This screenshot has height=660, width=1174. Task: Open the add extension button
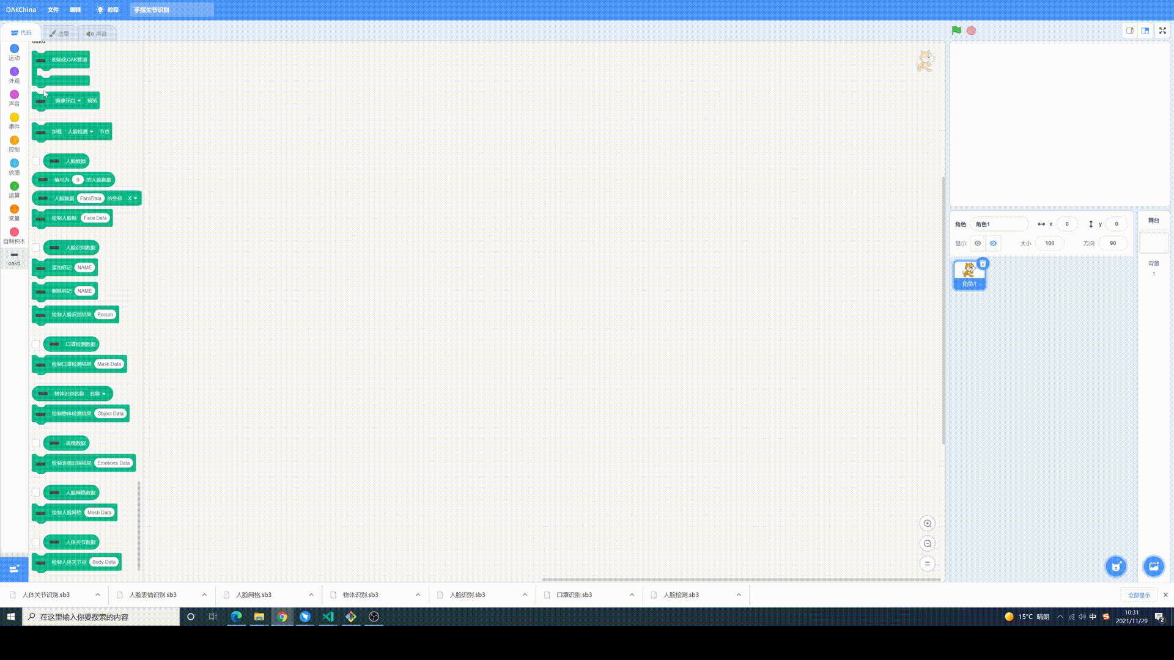(14, 569)
